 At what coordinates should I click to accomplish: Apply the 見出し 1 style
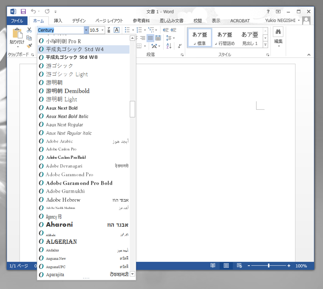coord(249,38)
